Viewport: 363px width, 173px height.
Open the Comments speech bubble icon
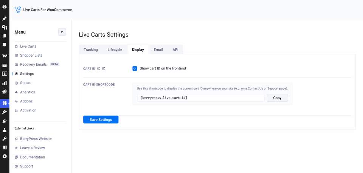click(x=5, y=45)
